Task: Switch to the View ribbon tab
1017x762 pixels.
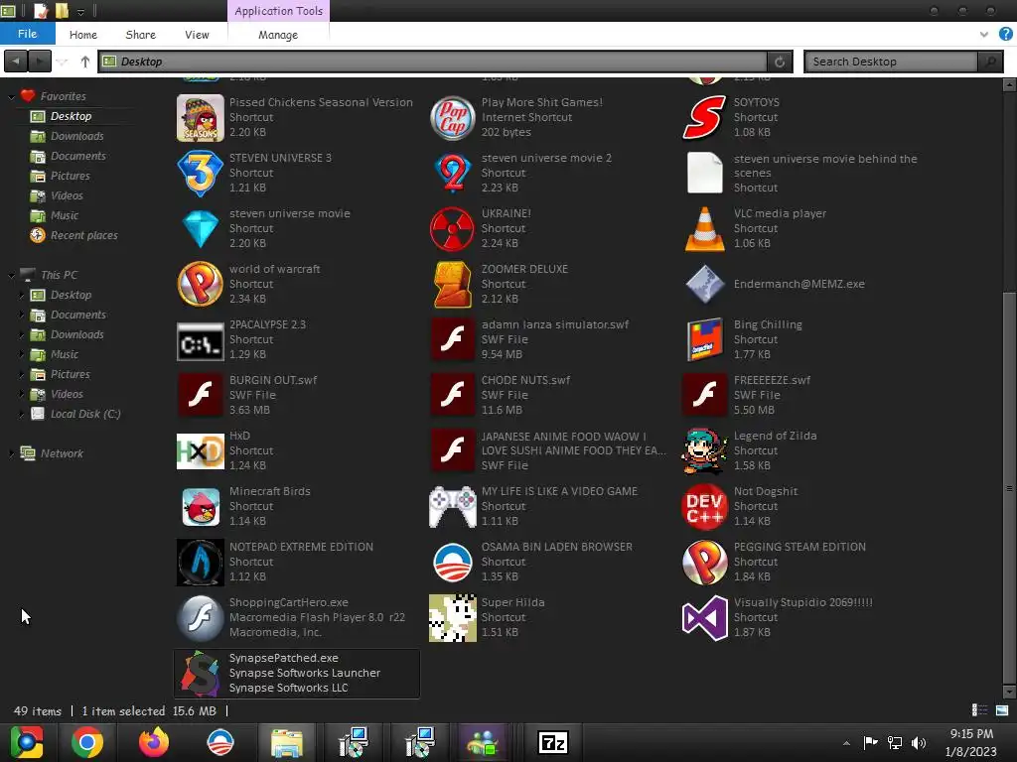Action: point(197,35)
